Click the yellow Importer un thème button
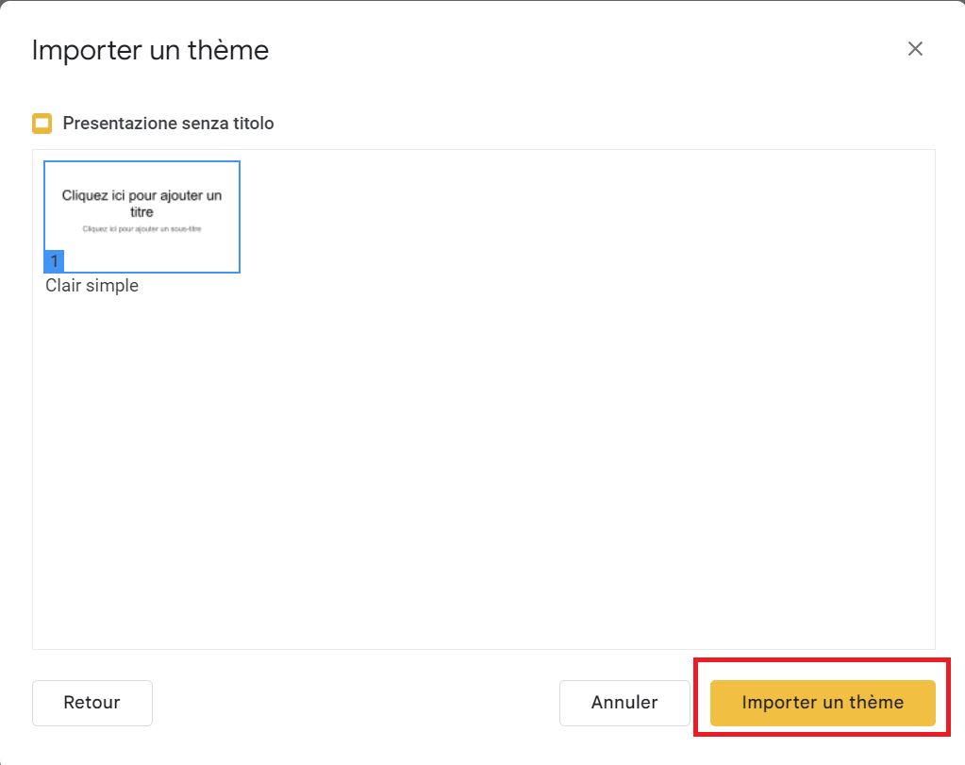 click(822, 703)
